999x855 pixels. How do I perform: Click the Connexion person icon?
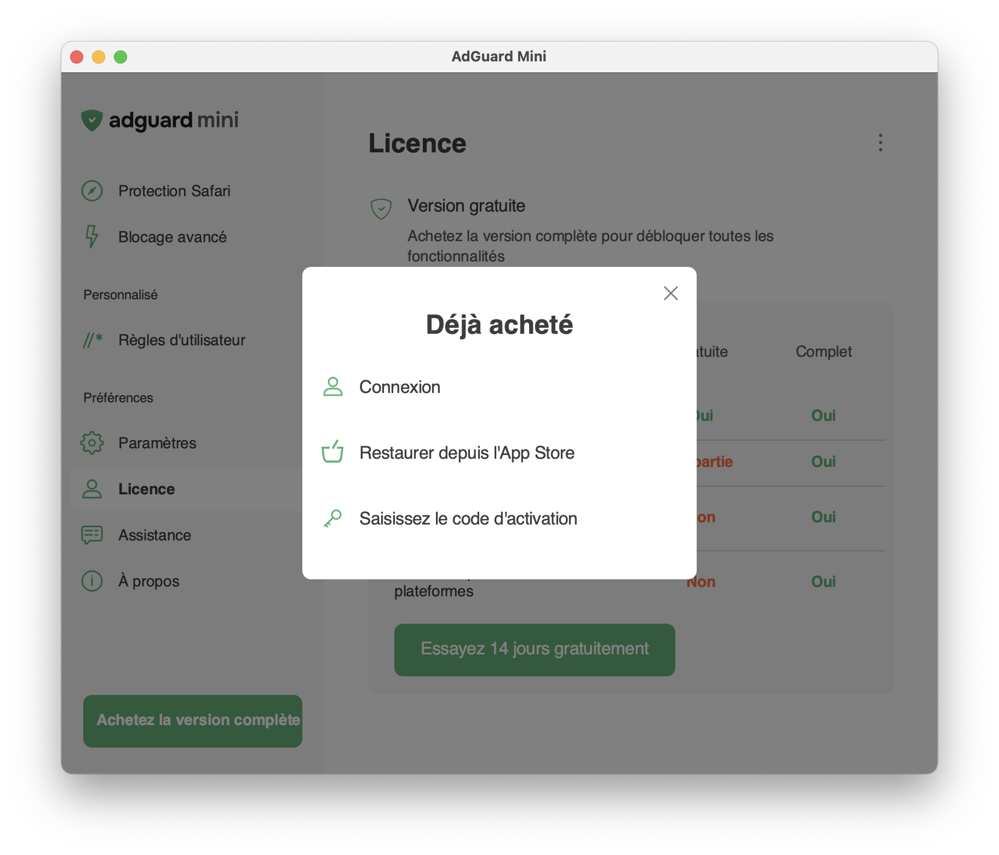pos(332,387)
